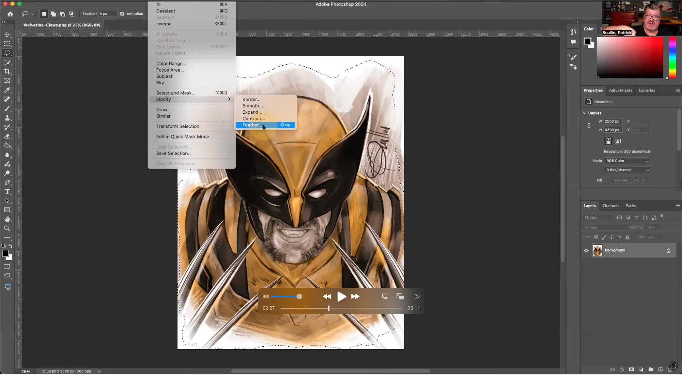
Task: Click the canvas width input field
Action: (x=613, y=121)
